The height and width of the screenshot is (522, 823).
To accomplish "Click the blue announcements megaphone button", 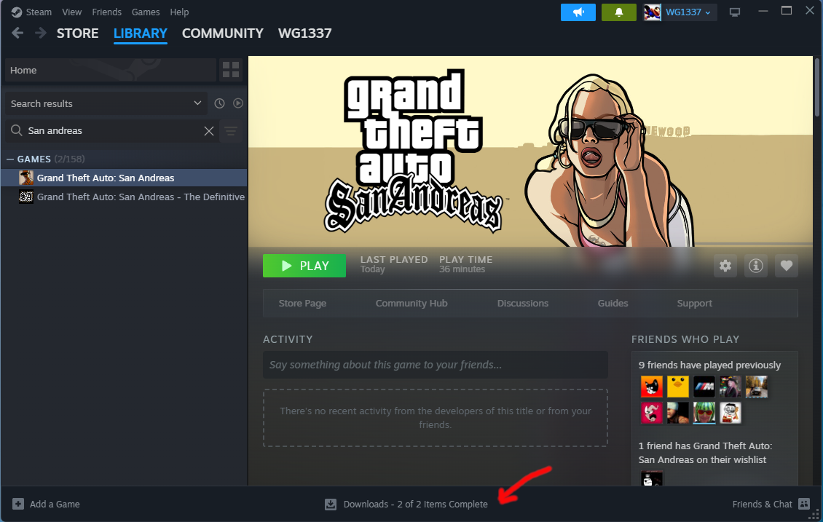I will tap(578, 12).
